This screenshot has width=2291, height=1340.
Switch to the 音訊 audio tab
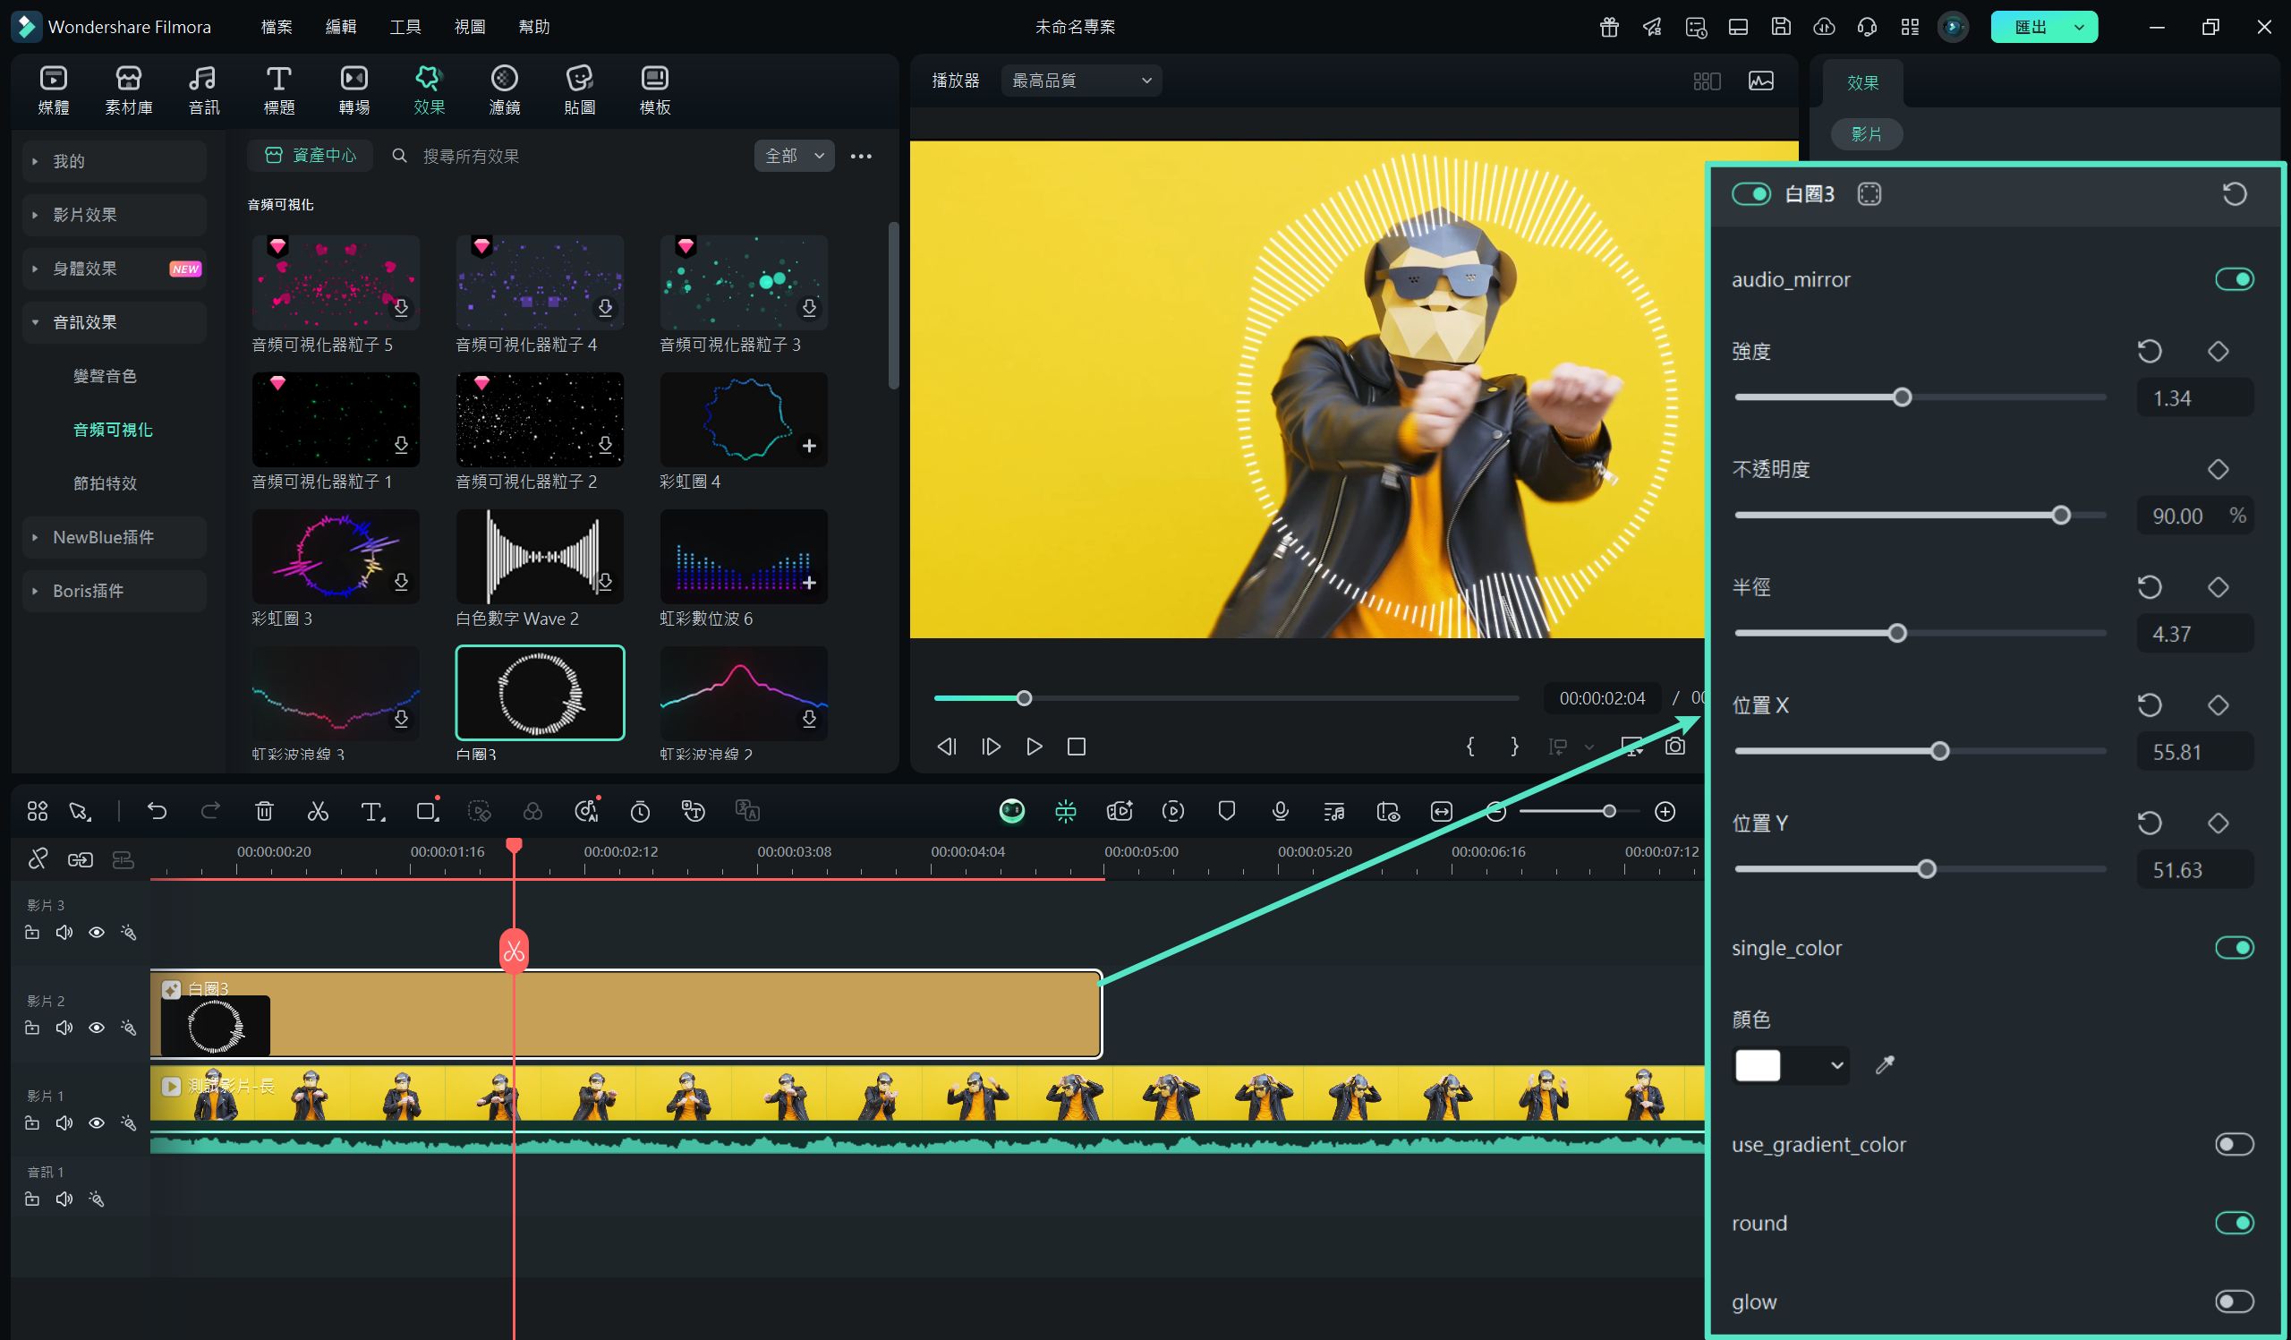point(204,90)
